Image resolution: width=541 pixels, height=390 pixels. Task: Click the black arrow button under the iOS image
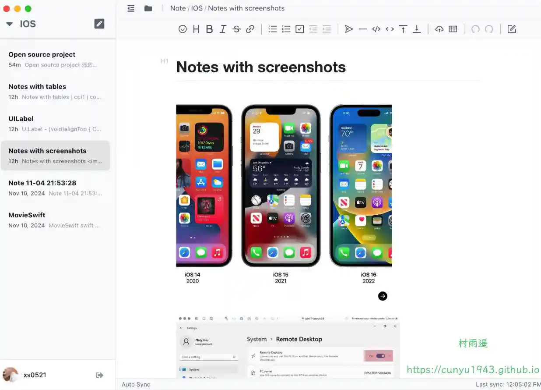click(383, 296)
